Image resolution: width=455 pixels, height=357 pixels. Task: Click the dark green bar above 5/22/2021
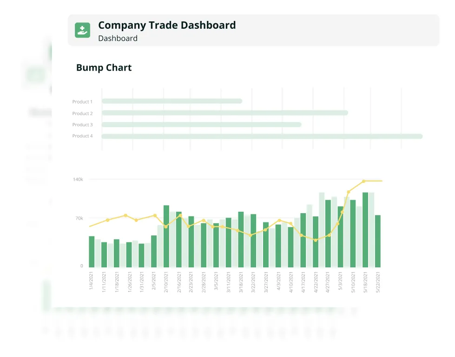click(378, 241)
